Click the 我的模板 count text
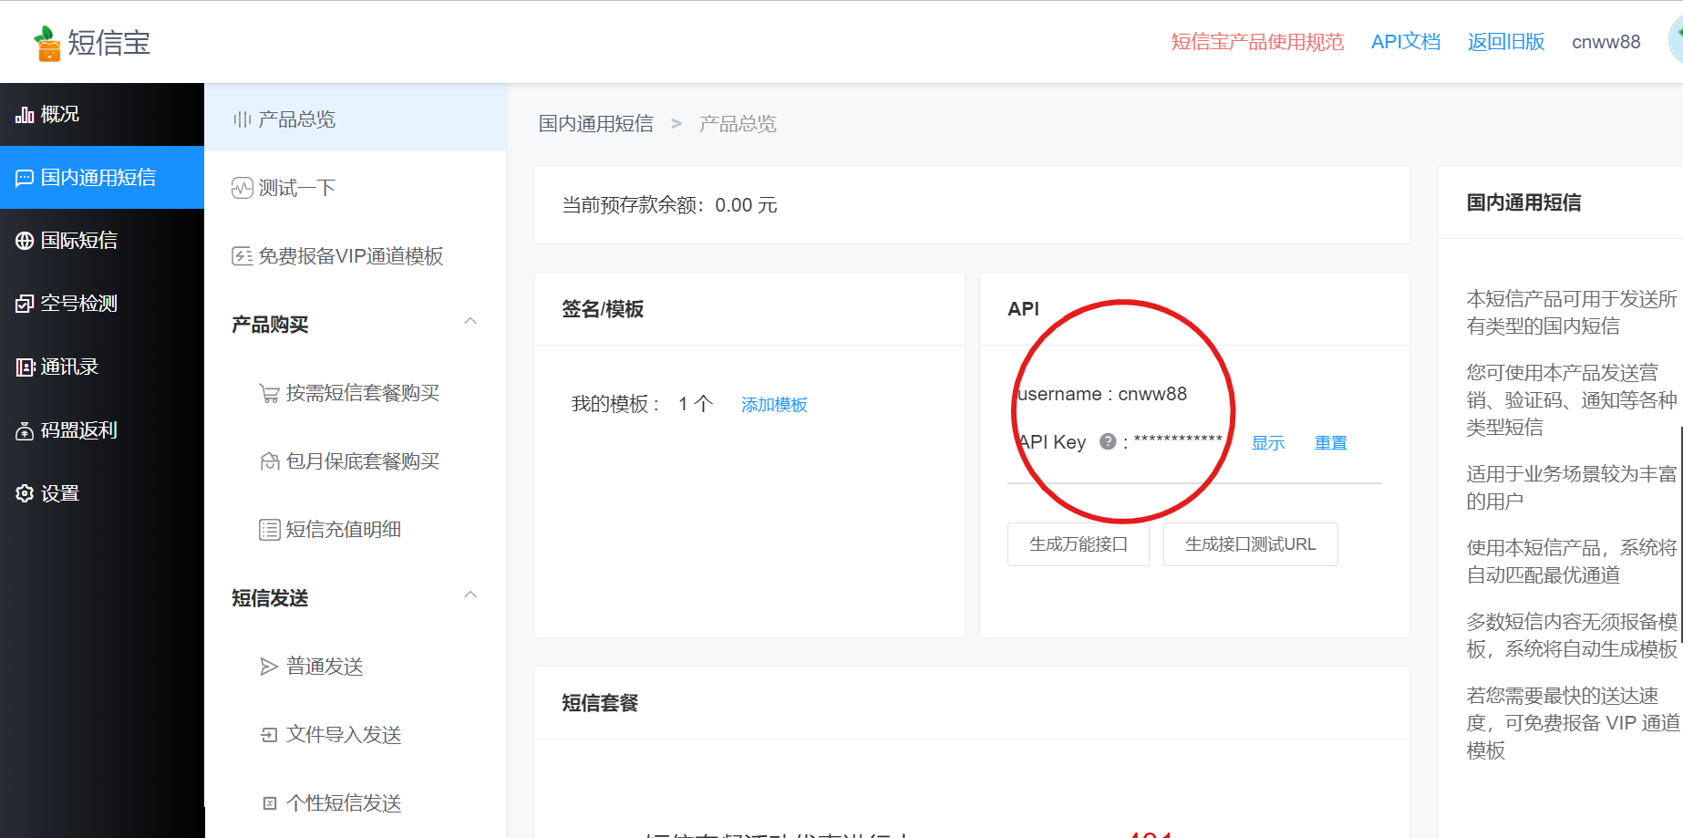Screen dimensions: 1683x838 click(x=642, y=404)
